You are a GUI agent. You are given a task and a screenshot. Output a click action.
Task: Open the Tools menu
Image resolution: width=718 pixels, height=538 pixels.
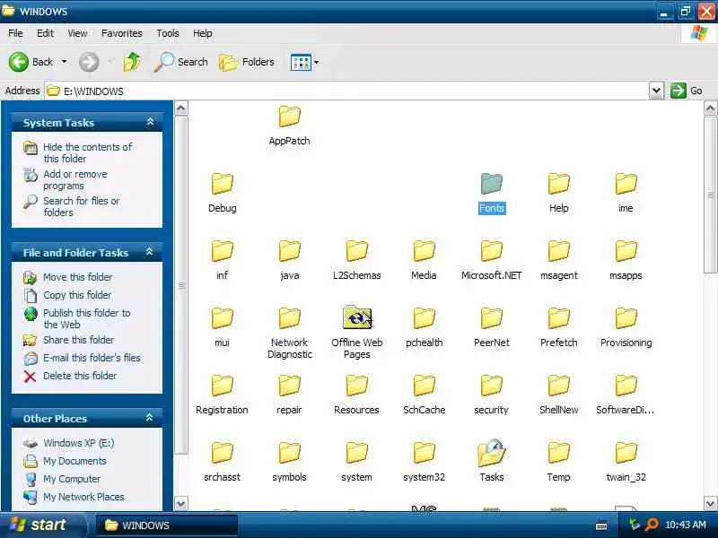click(x=168, y=33)
